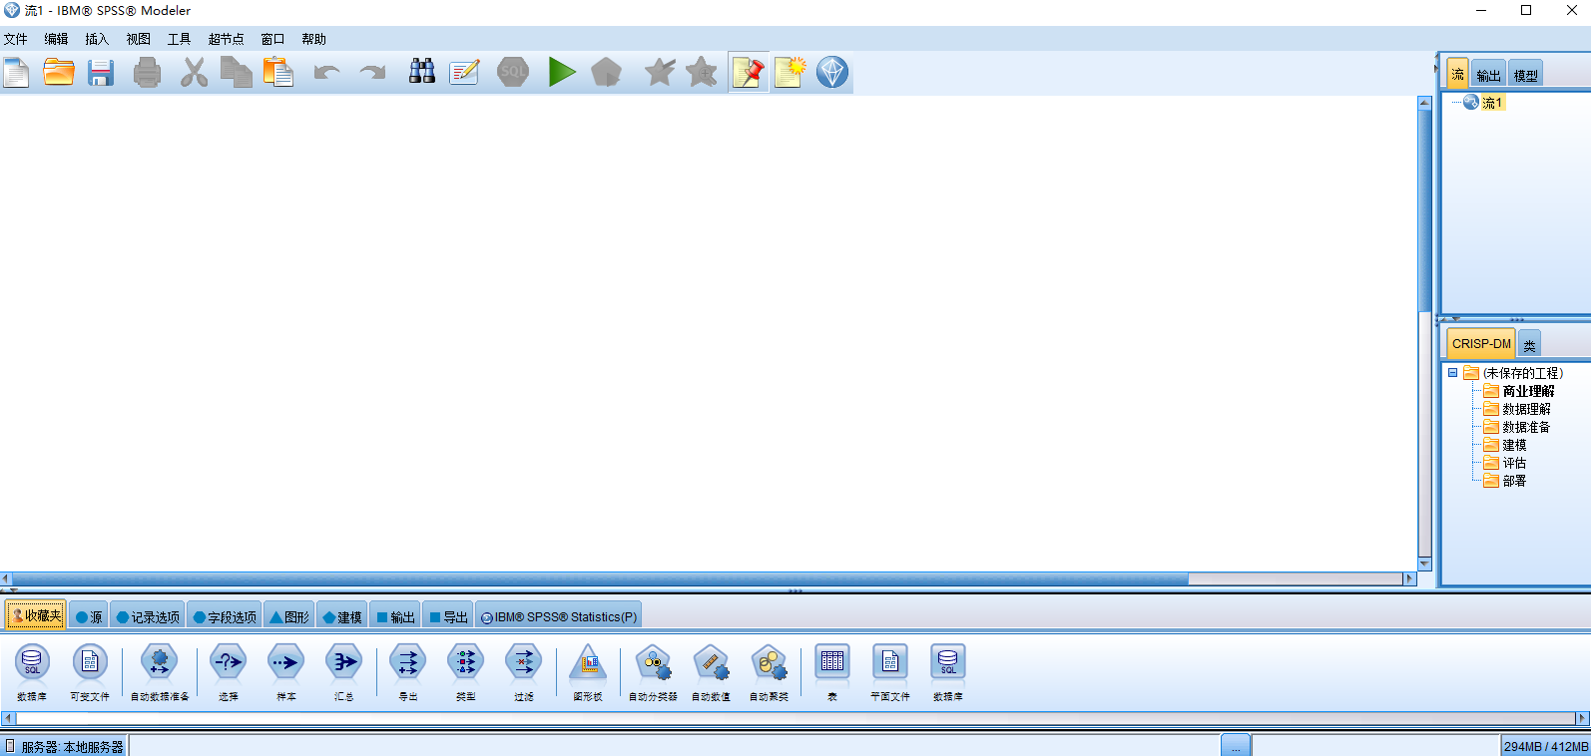Switch to the 输出 tab in manager pane
Screen dimensions: 1591x756
1488,75
